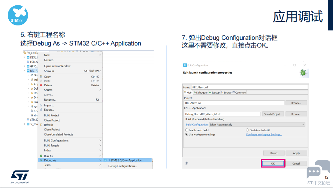Click the OK button
333x188 pixels.
pyautogui.click(x=273, y=163)
